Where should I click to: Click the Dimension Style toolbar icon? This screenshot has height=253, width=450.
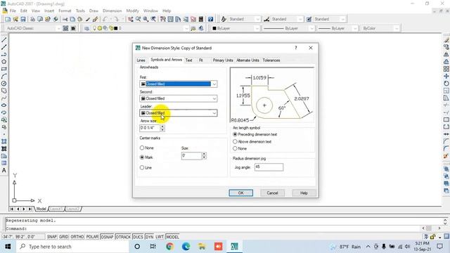tap(266, 19)
